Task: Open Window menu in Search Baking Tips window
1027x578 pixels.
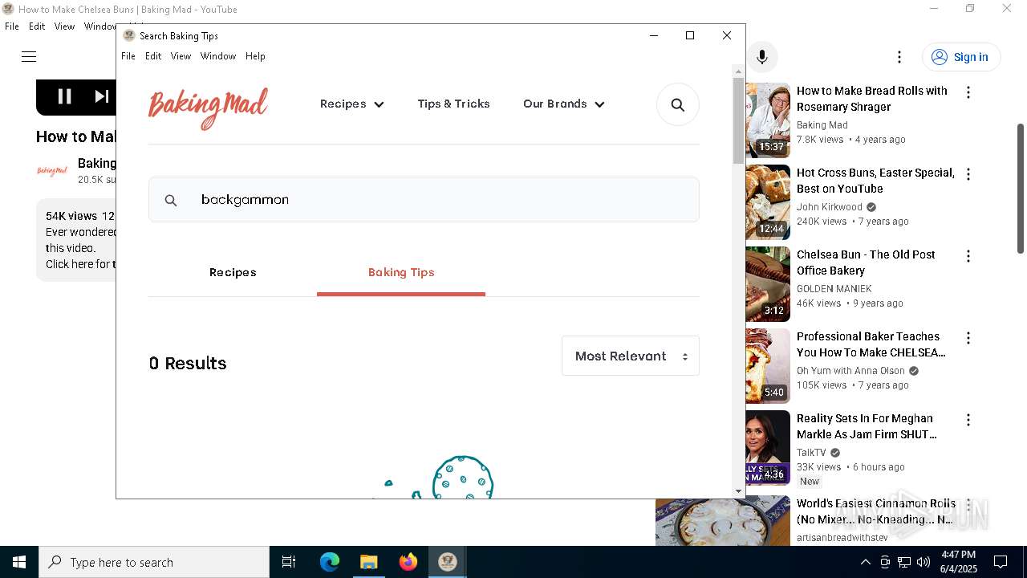Action: [218, 56]
